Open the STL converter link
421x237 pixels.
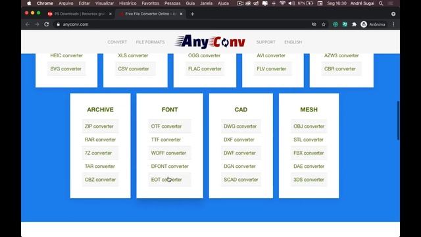pos(309,140)
